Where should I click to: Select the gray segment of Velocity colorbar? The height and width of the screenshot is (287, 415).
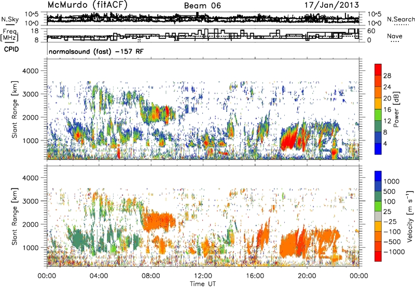378,216
